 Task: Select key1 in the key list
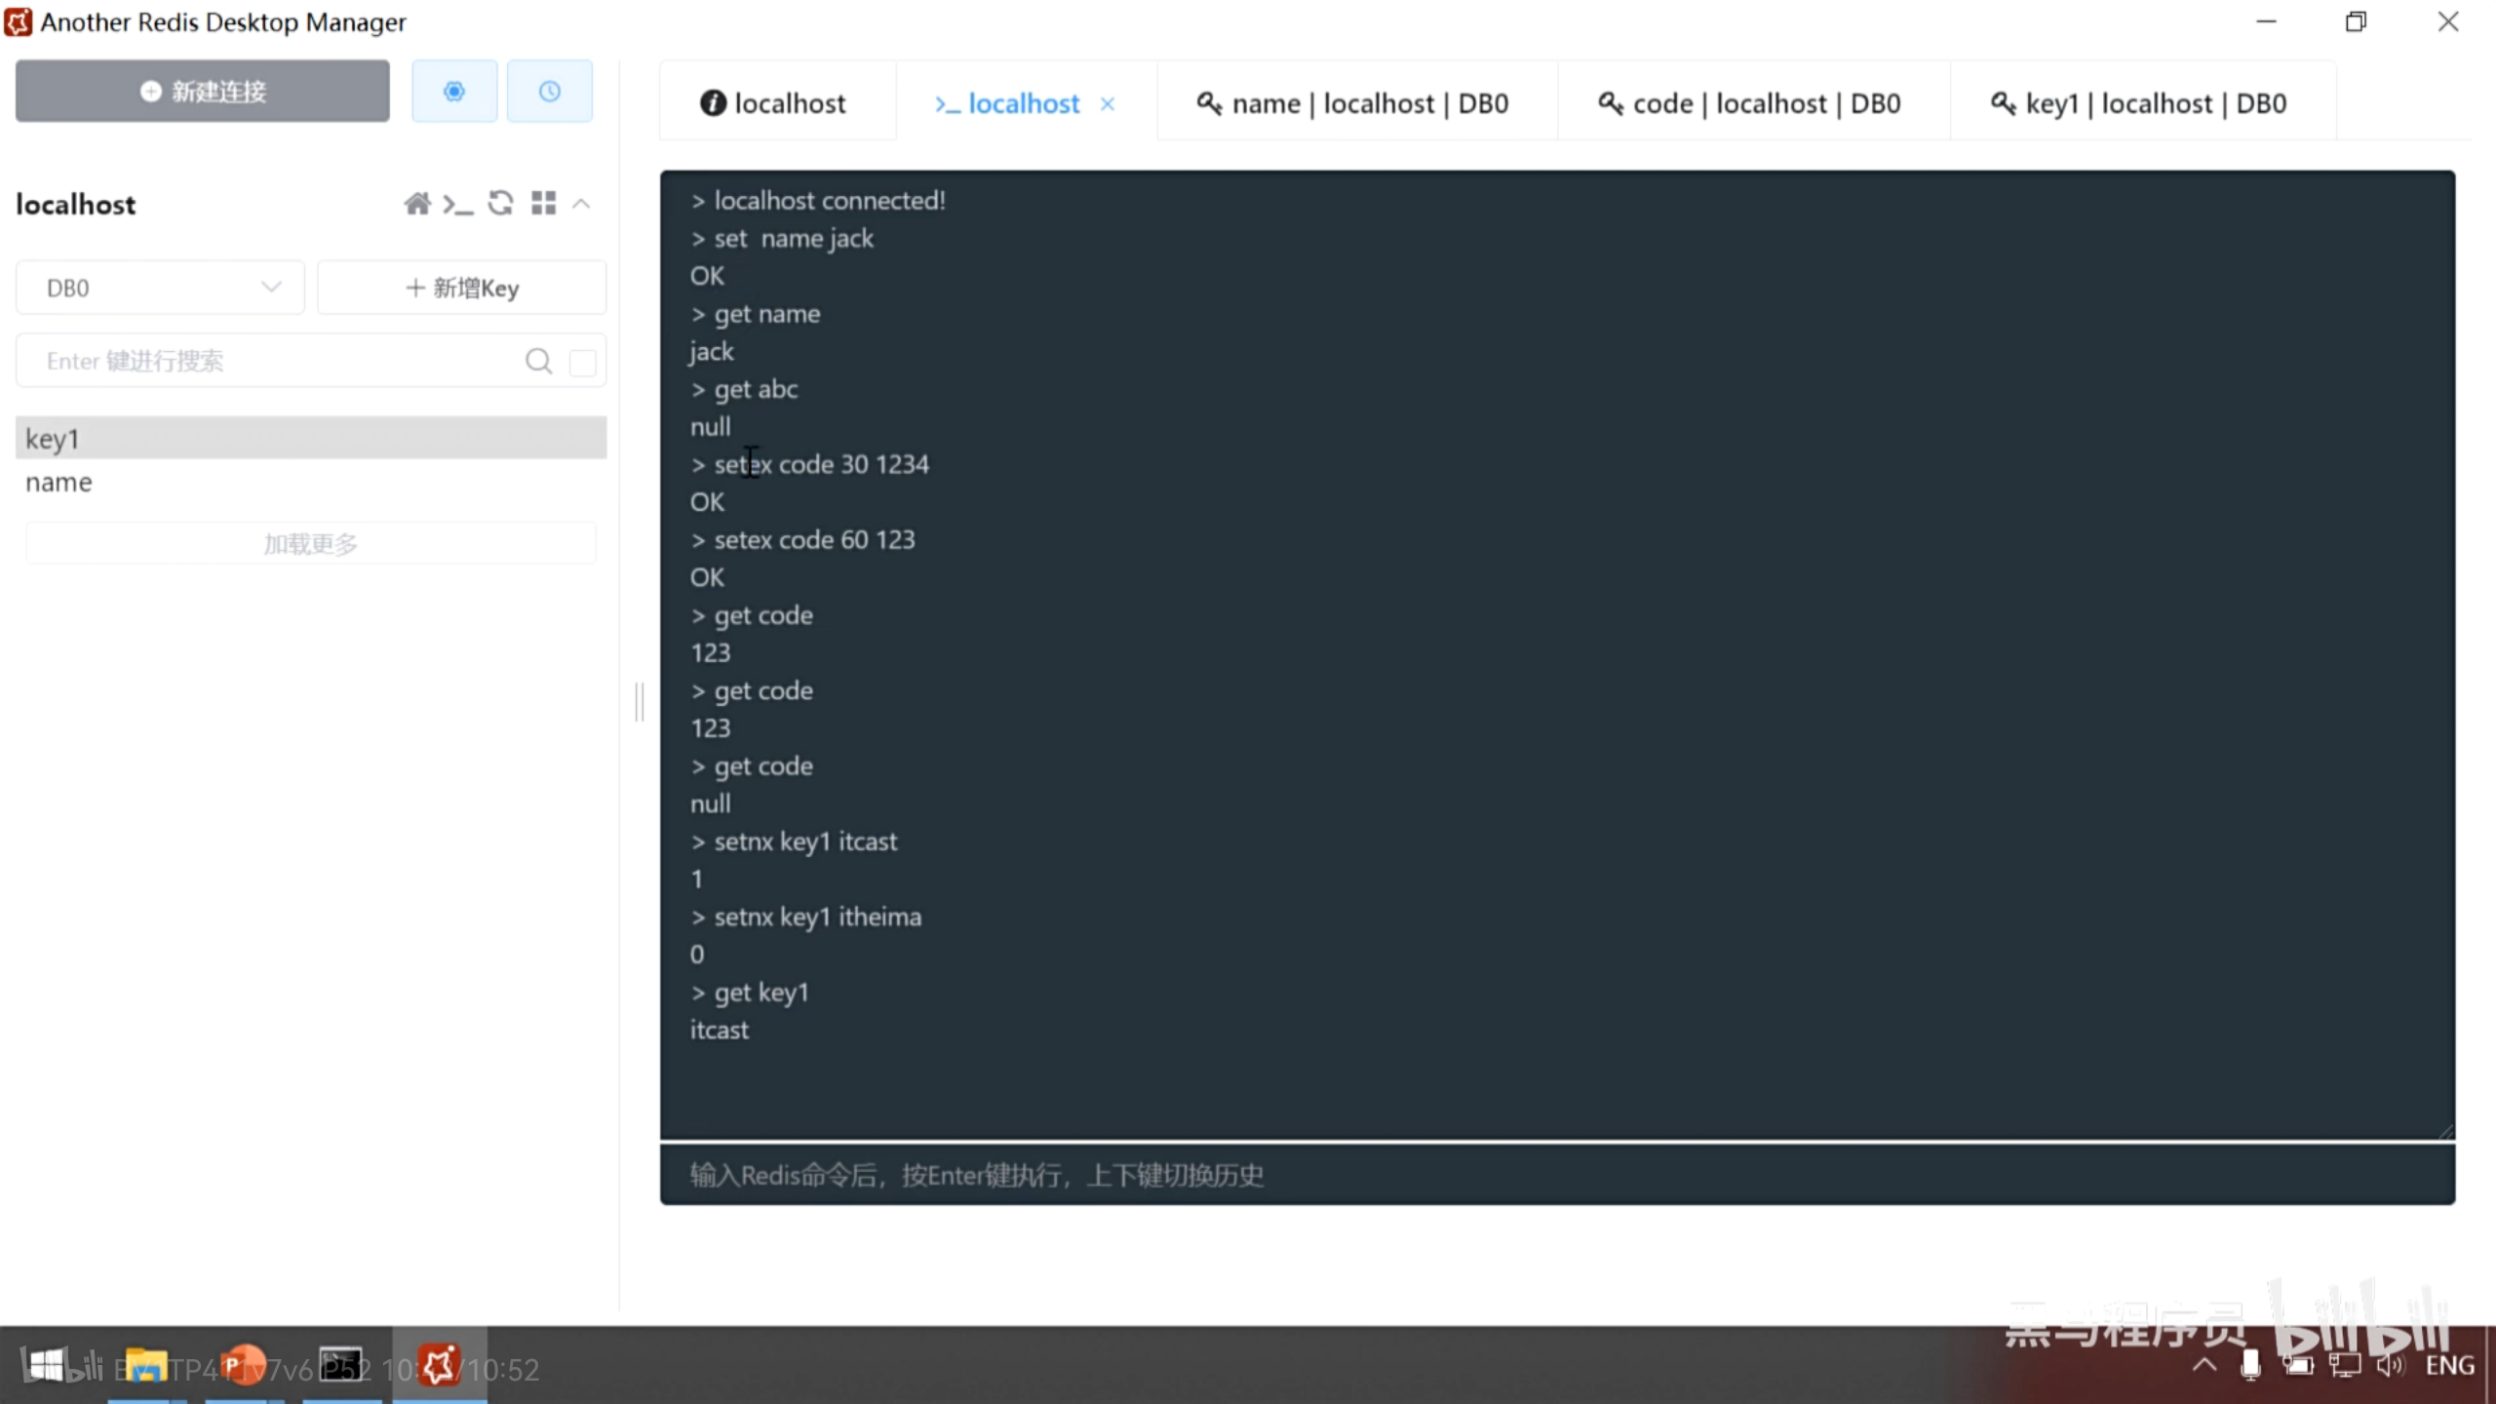click(x=311, y=438)
